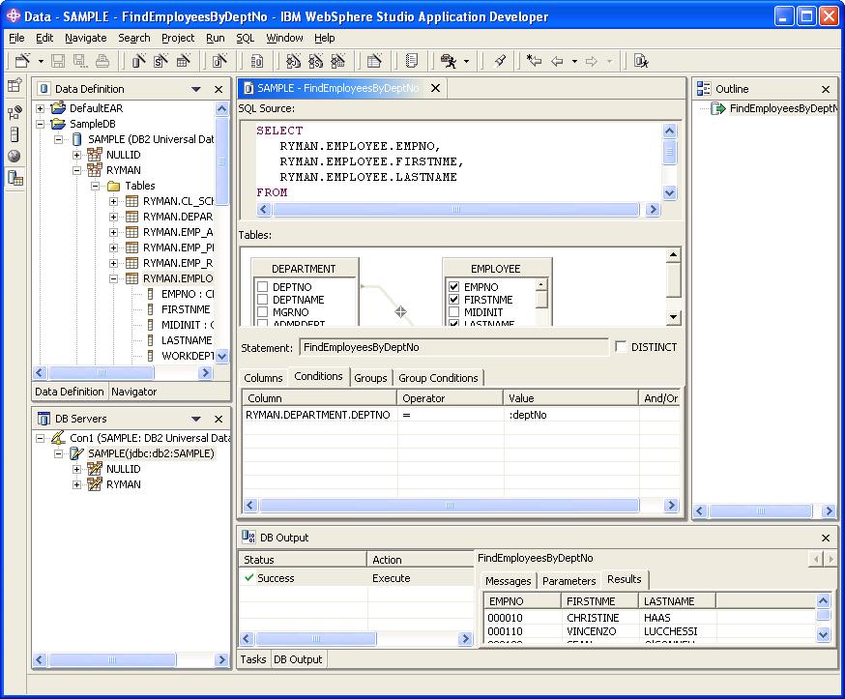
Task: Collapse the Tables folder node
Action: tap(96, 186)
